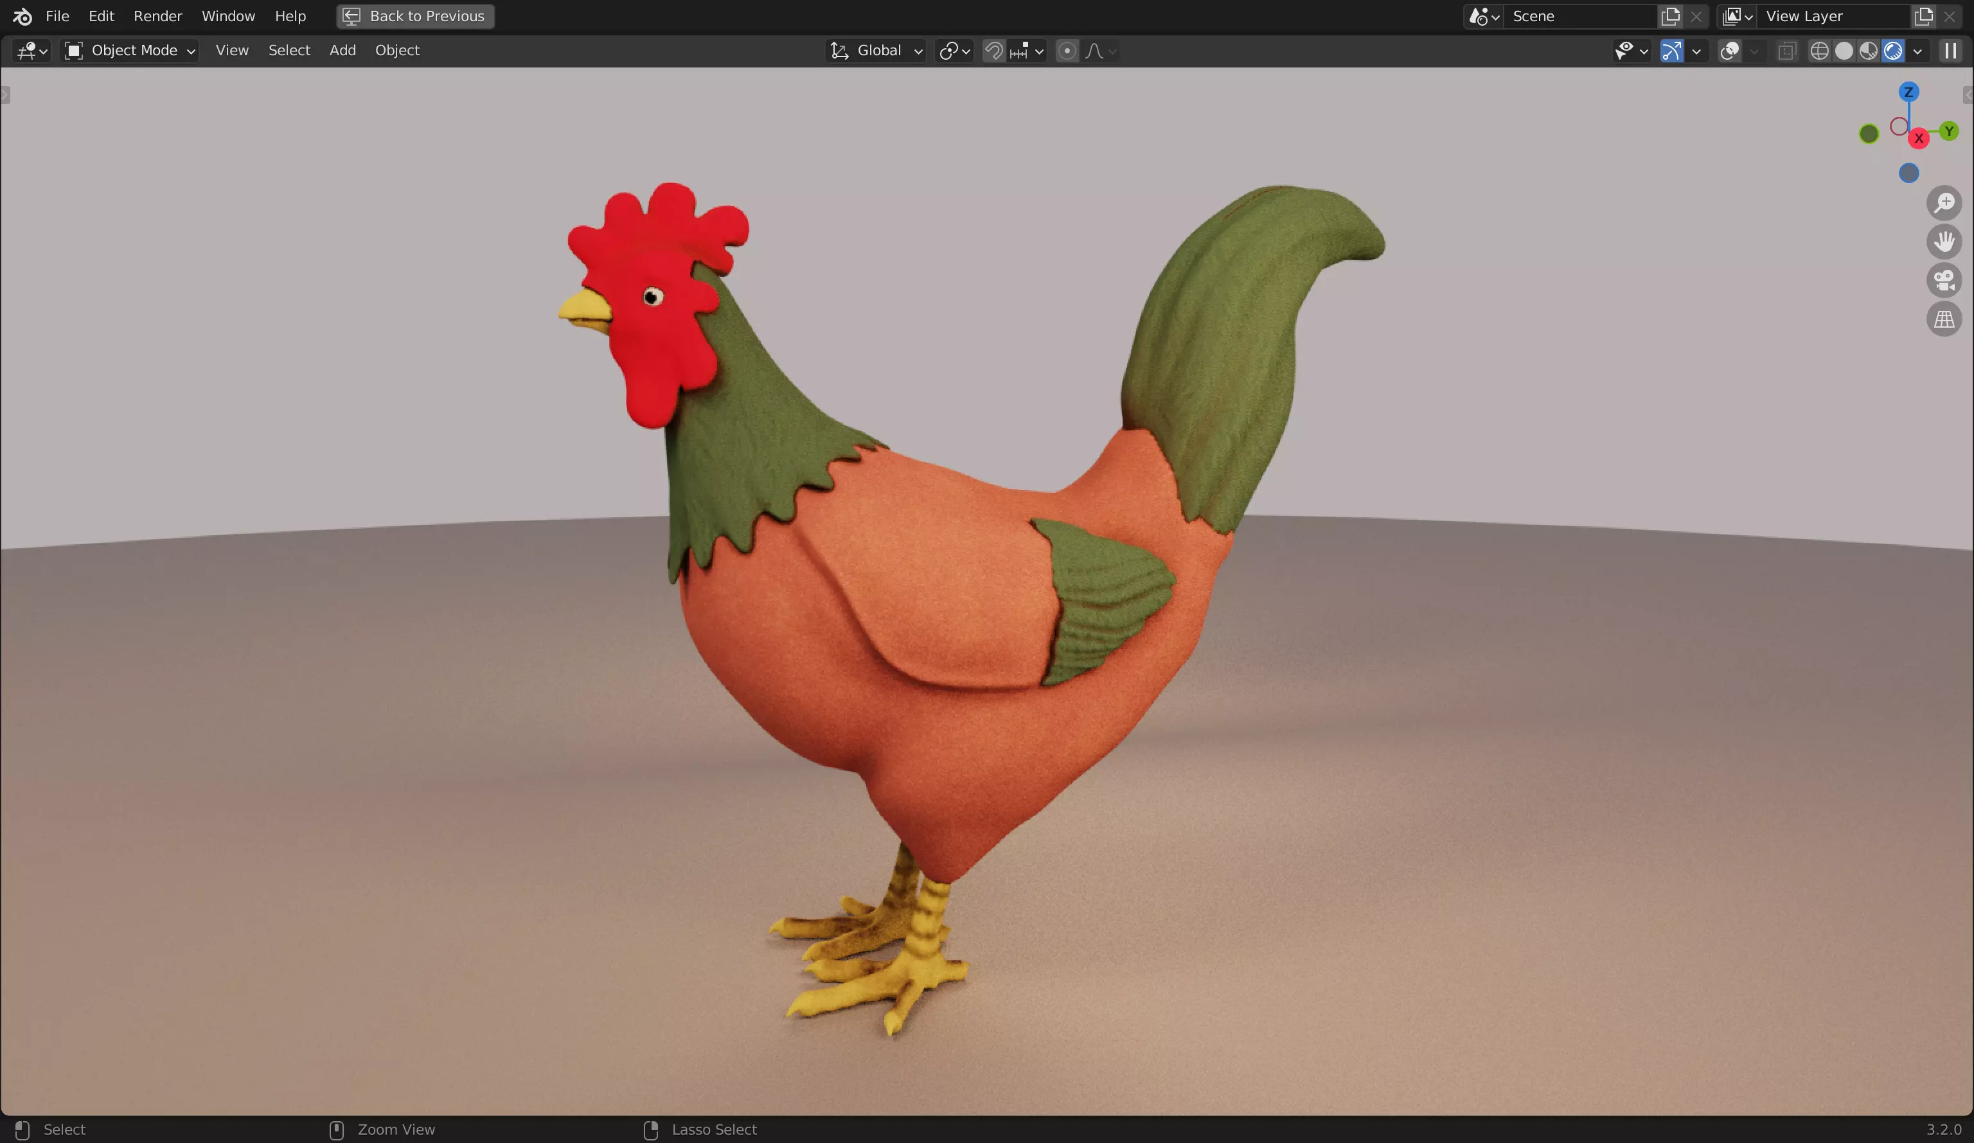Open the Render menu
The height and width of the screenshot is (1143, 1974).
157,17
